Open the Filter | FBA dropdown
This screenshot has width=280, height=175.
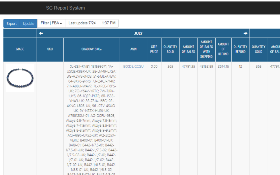click(51, 23)
